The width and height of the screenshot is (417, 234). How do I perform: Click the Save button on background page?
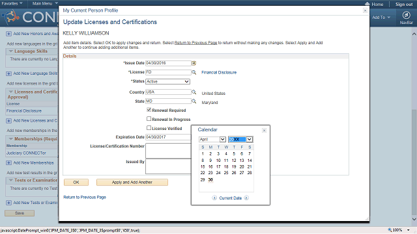pos(20,213)
